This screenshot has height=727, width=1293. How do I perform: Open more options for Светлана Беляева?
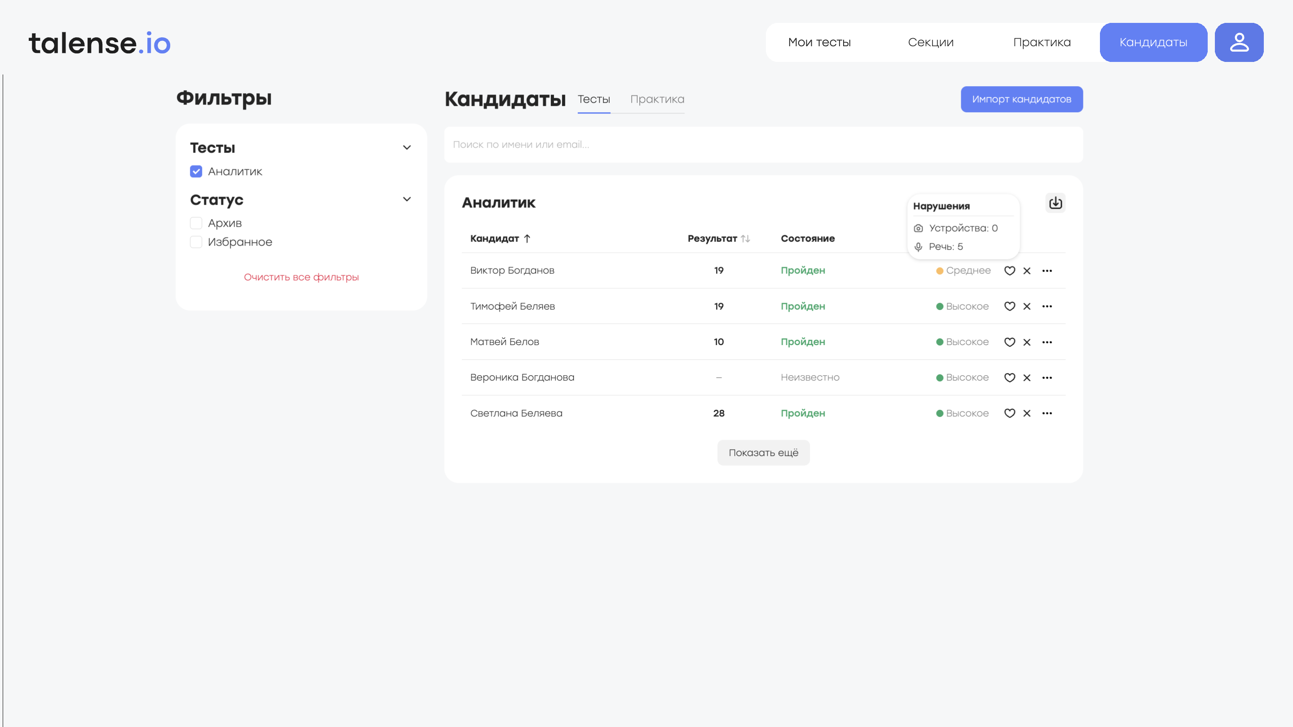1047,413
